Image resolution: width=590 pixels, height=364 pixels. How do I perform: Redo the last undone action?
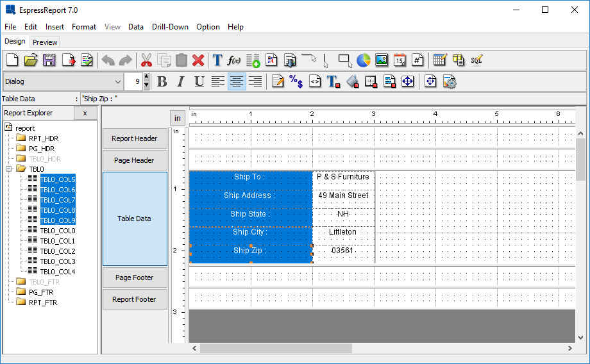125,60
